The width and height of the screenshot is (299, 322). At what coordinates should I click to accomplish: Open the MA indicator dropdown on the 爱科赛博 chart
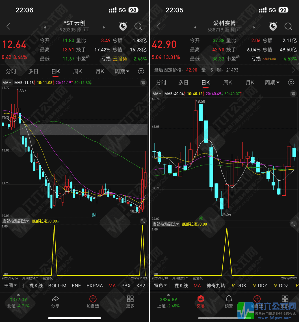(x=157, y=94)
